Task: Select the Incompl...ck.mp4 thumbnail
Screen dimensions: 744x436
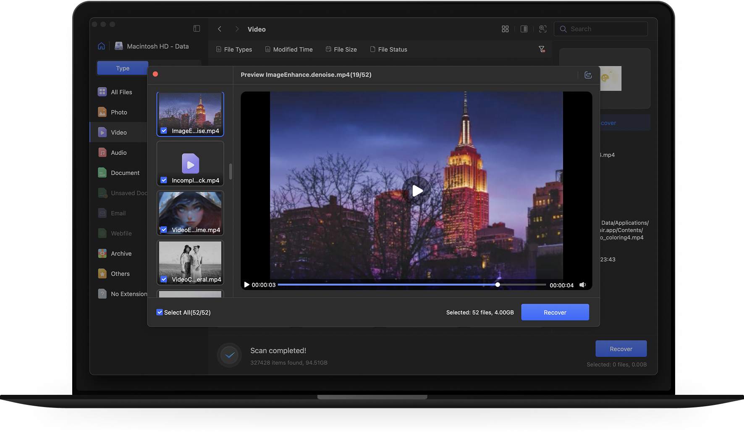Action: [x=190, y=163]
